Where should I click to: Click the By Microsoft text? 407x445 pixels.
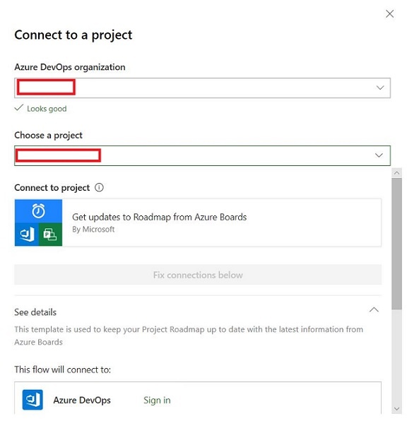click(93, 229)
